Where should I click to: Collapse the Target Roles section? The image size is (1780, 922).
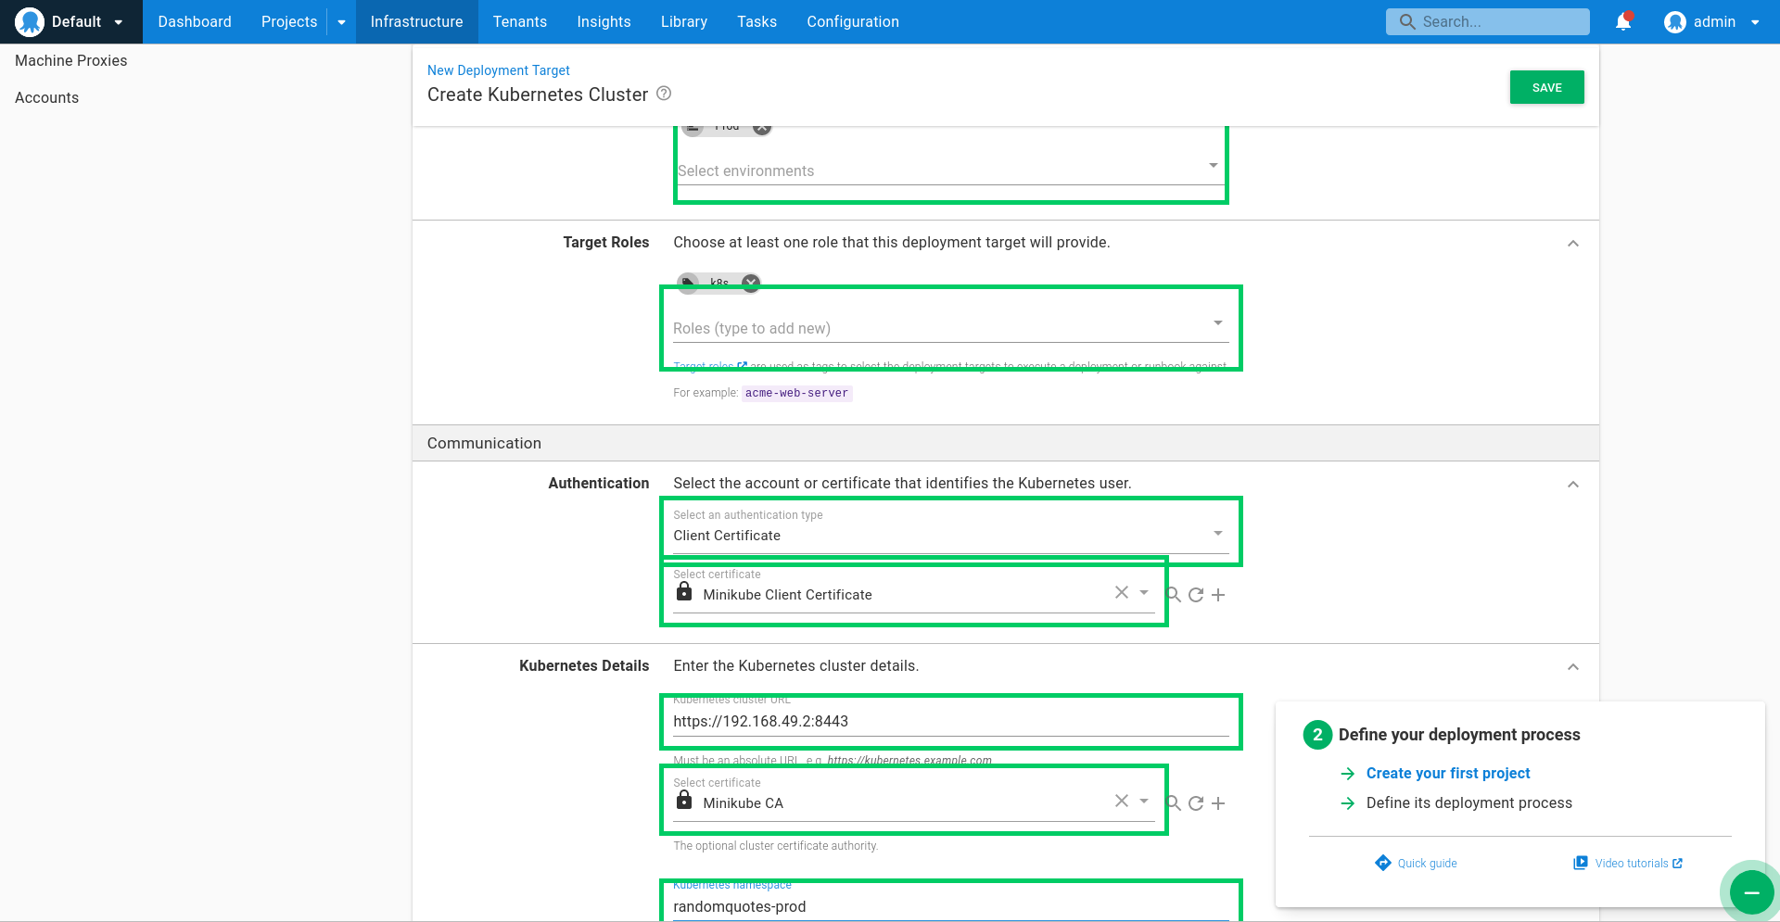1573,244
